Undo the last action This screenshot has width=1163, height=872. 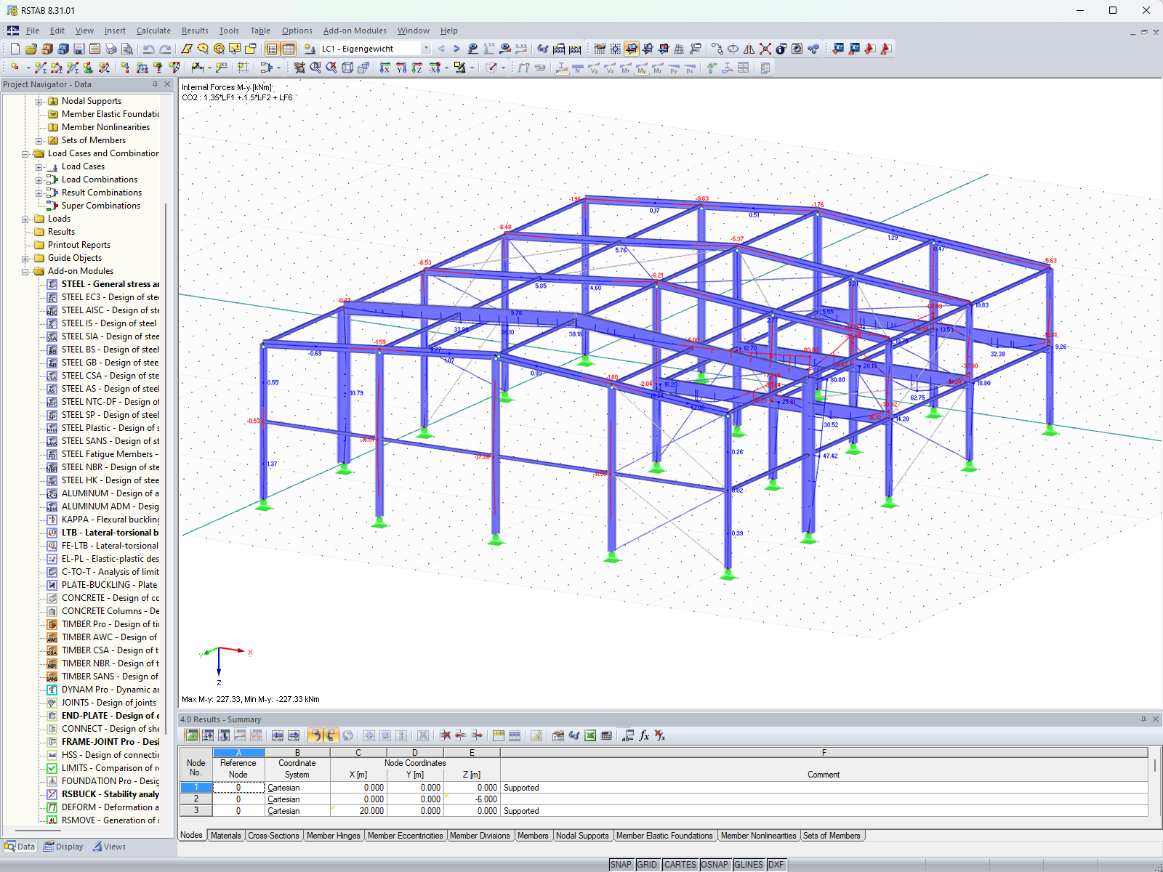pos(149,49)
